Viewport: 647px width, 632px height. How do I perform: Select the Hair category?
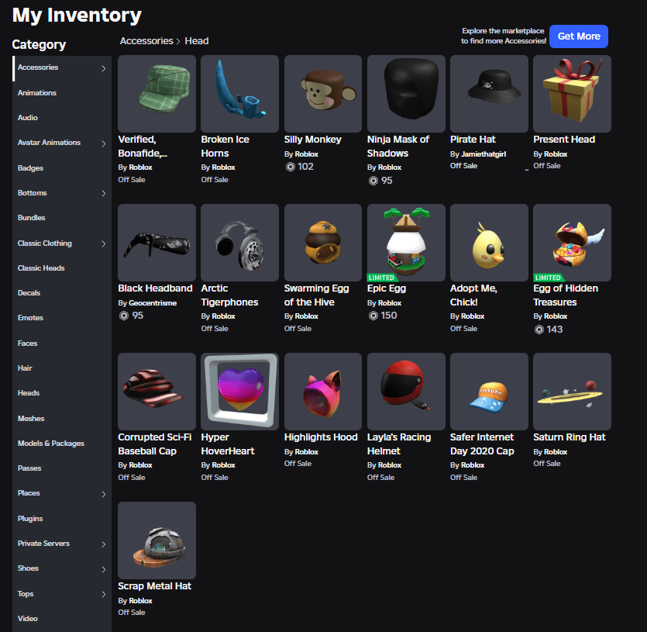(x=62, y=368)
